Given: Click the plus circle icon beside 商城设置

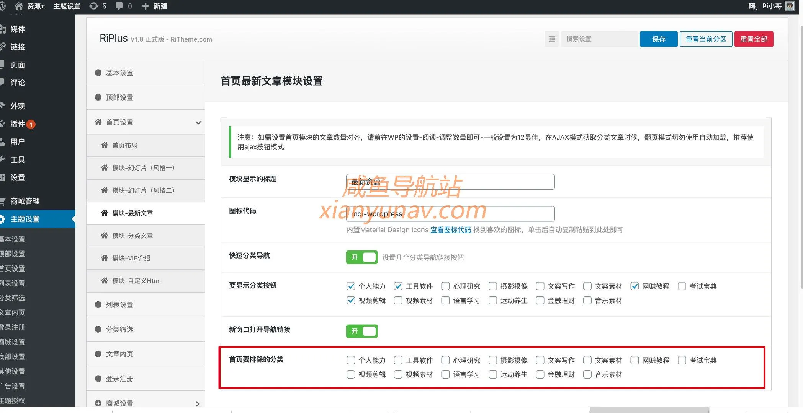Looking at the screenshot, I should (98, 403).
